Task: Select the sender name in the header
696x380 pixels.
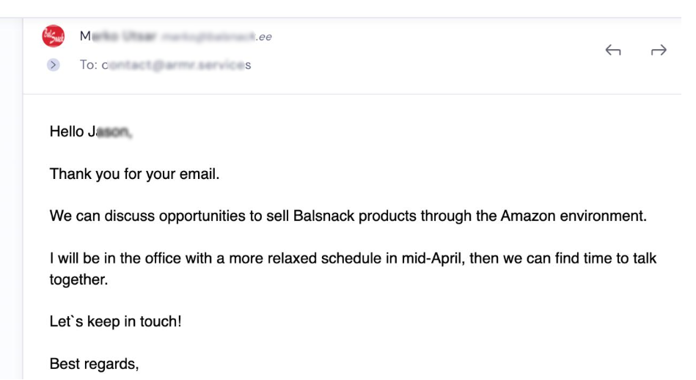Action: click(117, 36)
